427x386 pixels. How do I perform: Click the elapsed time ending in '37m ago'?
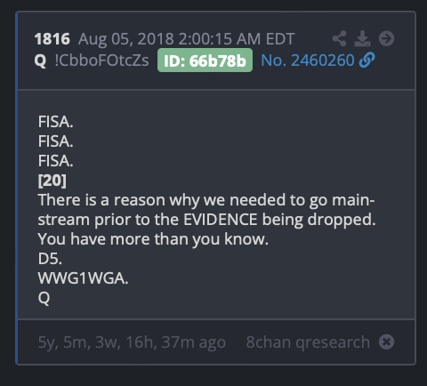coord(132,342)
